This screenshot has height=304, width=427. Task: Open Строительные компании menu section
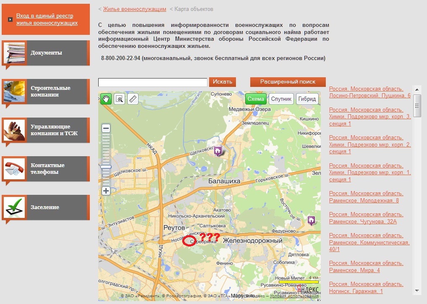click(50, 92)
